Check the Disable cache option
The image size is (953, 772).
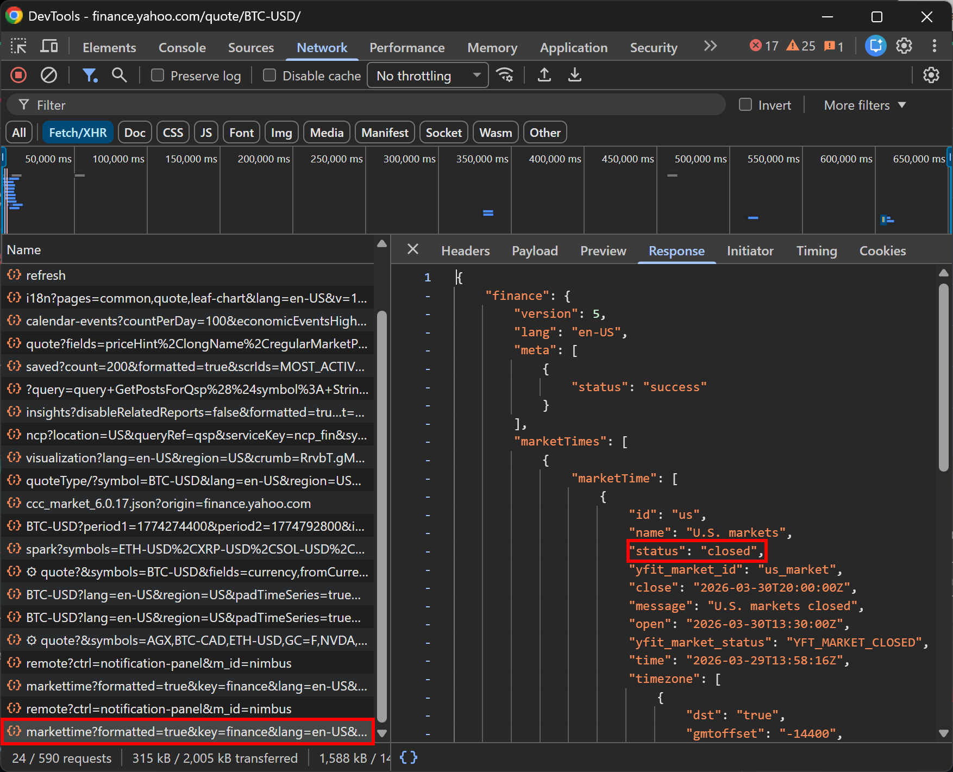point(269,75)
